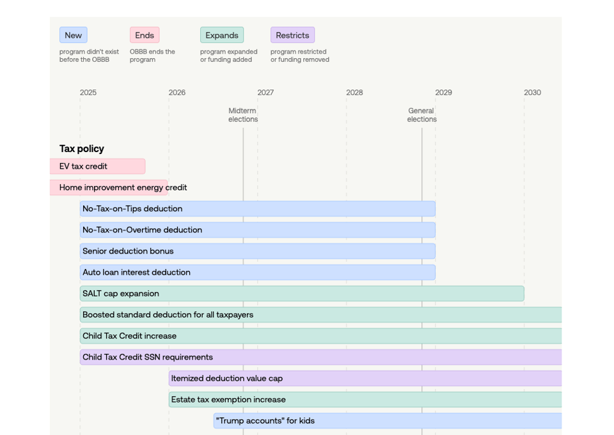Click the Ends legend badge
This screenshot has height=435, width=614.
[145, 35]
